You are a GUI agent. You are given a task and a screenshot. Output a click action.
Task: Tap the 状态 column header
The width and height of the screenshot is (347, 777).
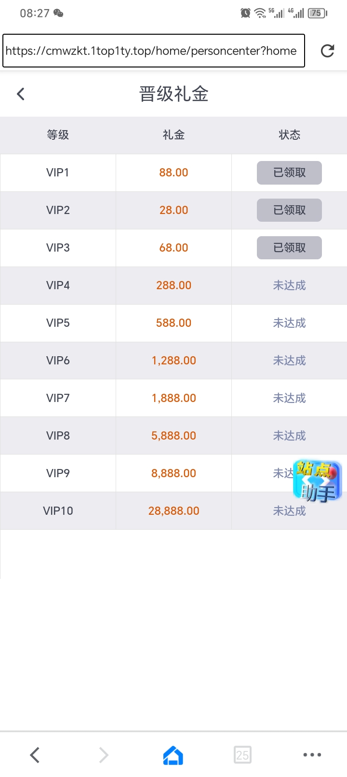click(x=289, y=135)
